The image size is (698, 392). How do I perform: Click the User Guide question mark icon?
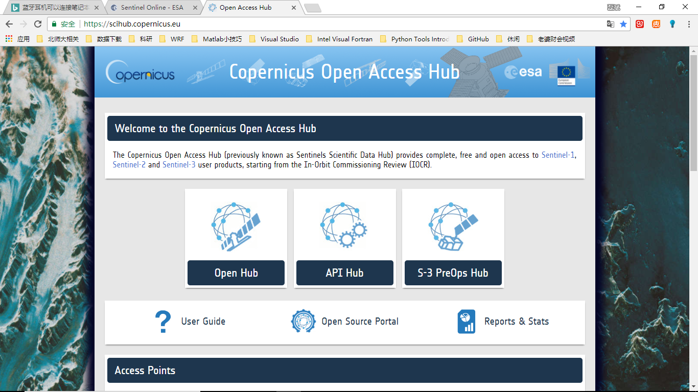pyautogui.click(x=163, y=322)
